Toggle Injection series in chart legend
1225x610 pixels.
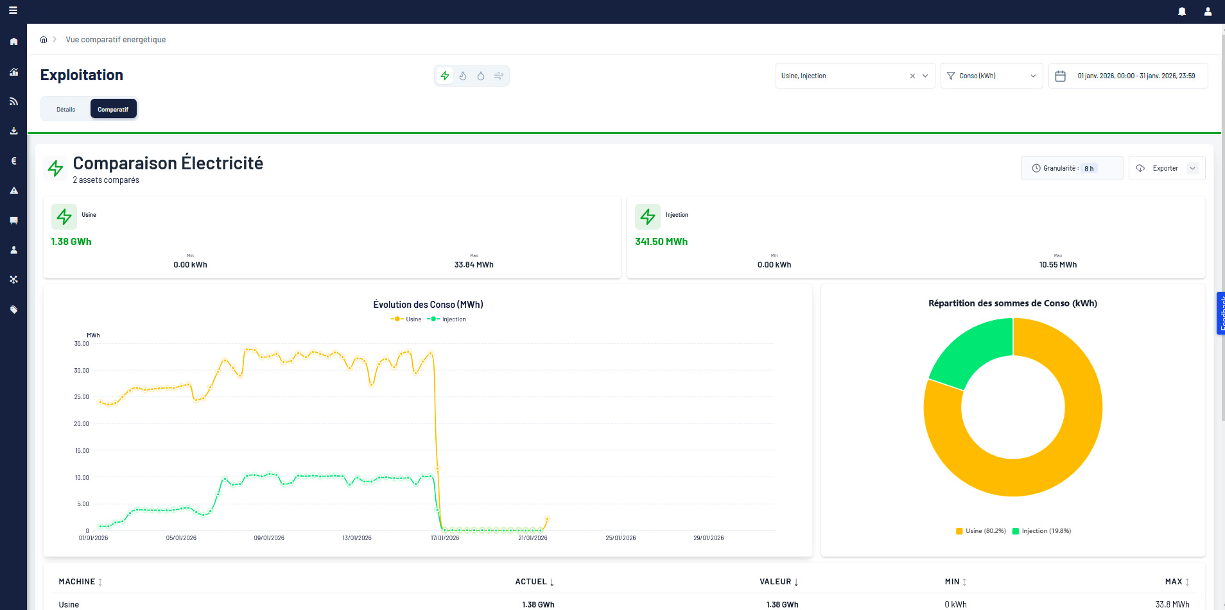[447, 319]
